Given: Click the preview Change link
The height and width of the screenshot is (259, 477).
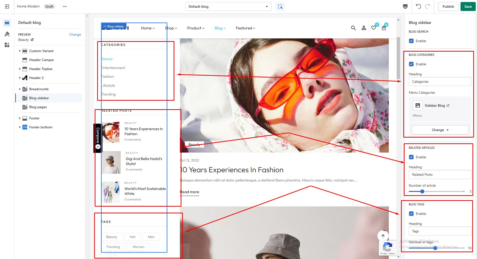Looking at the screenshot, I should 75,34.
